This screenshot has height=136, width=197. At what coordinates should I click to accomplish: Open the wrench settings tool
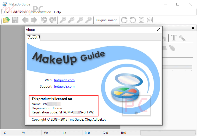click(182, 38)
